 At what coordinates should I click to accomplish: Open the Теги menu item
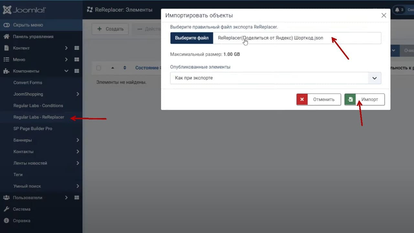pyautogui.click(x=18, y=174)
